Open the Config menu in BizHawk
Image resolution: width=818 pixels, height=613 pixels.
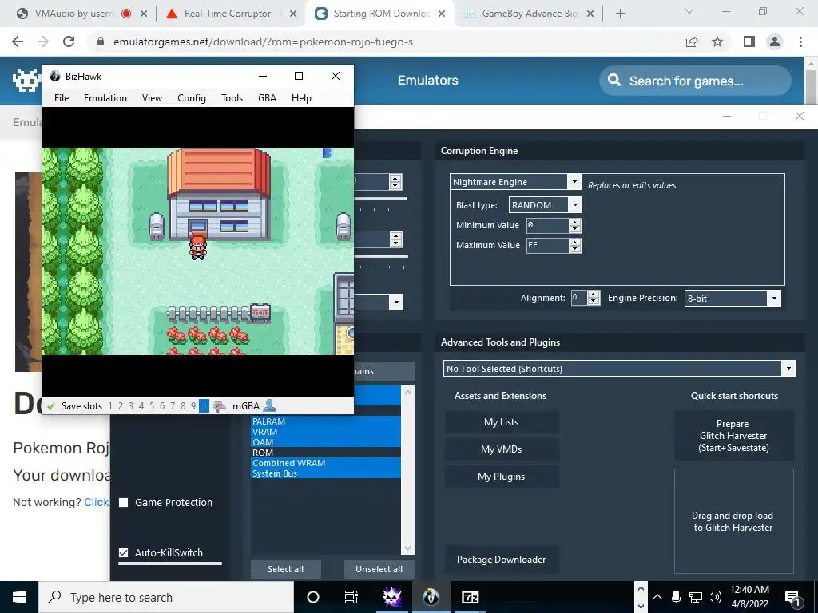192,98
